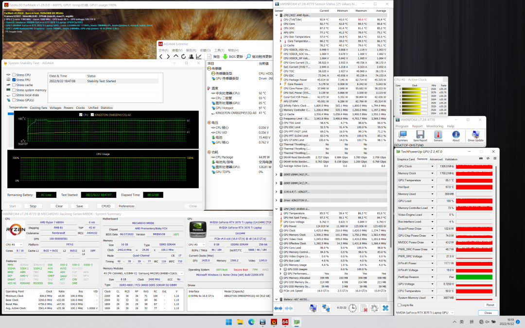The image size is (525, 328).
Task: Expand the S.M.A.R.T. Kingston sensor group
Action: pyautogui.click(x=277, y=192)
